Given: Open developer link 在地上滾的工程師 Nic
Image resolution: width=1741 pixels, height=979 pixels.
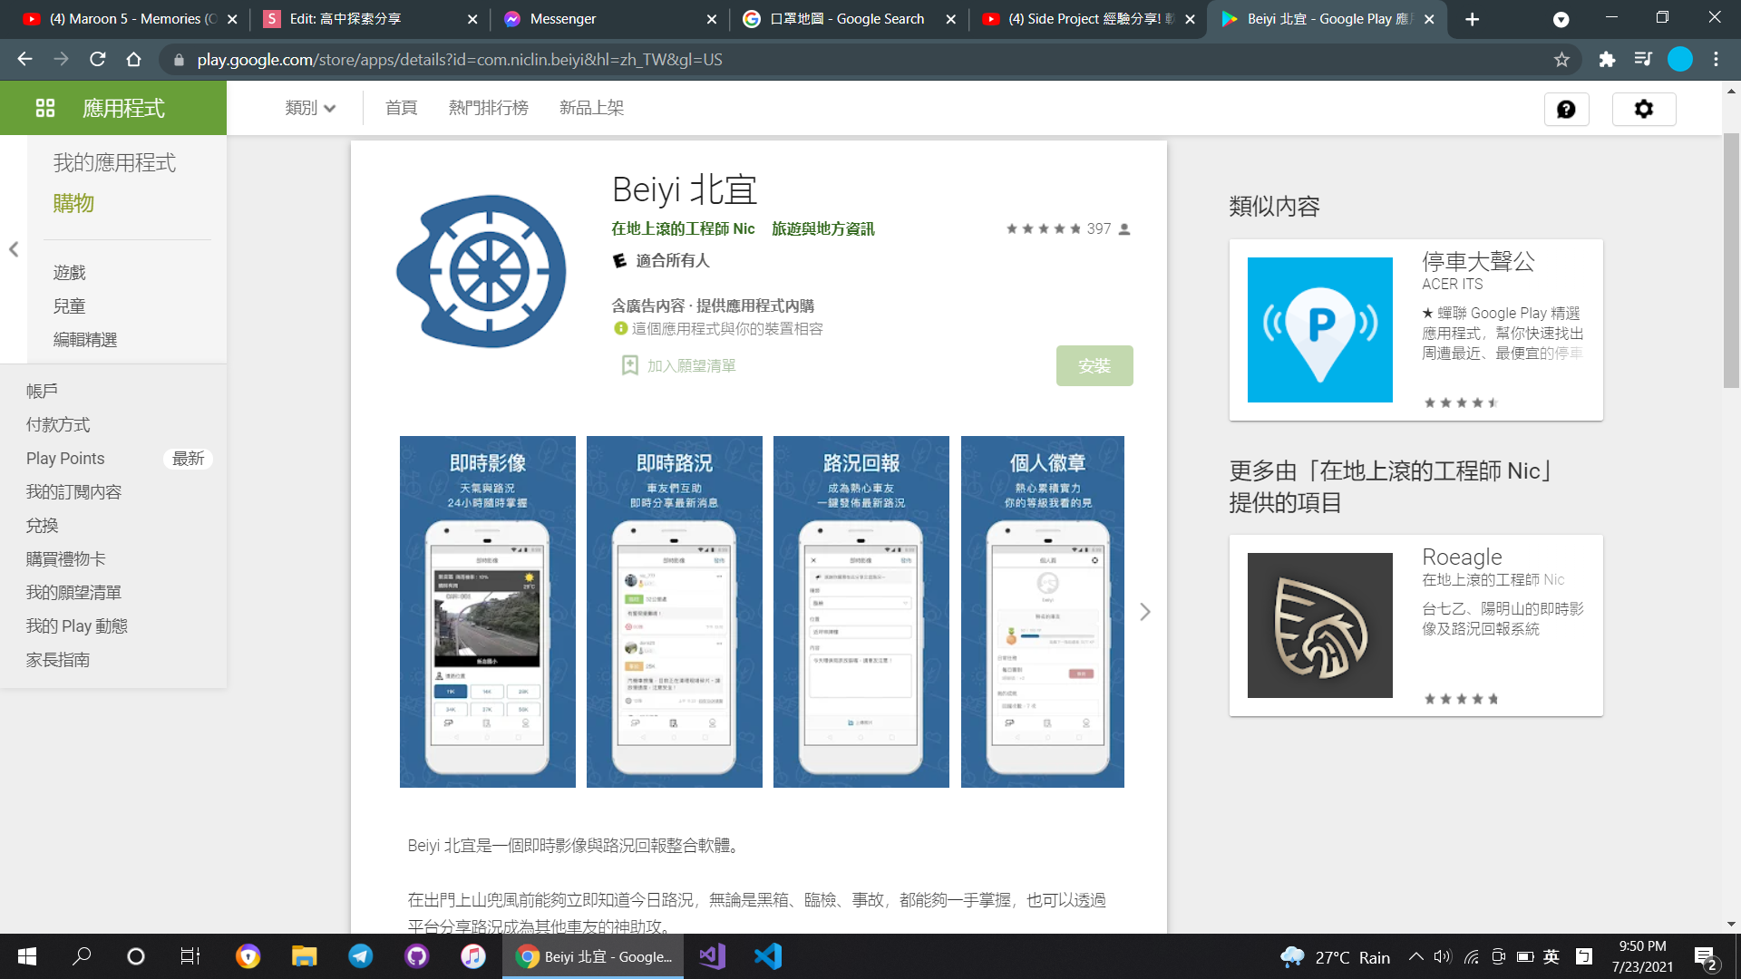Looking at the screenshot, I should tap(683, 228).
